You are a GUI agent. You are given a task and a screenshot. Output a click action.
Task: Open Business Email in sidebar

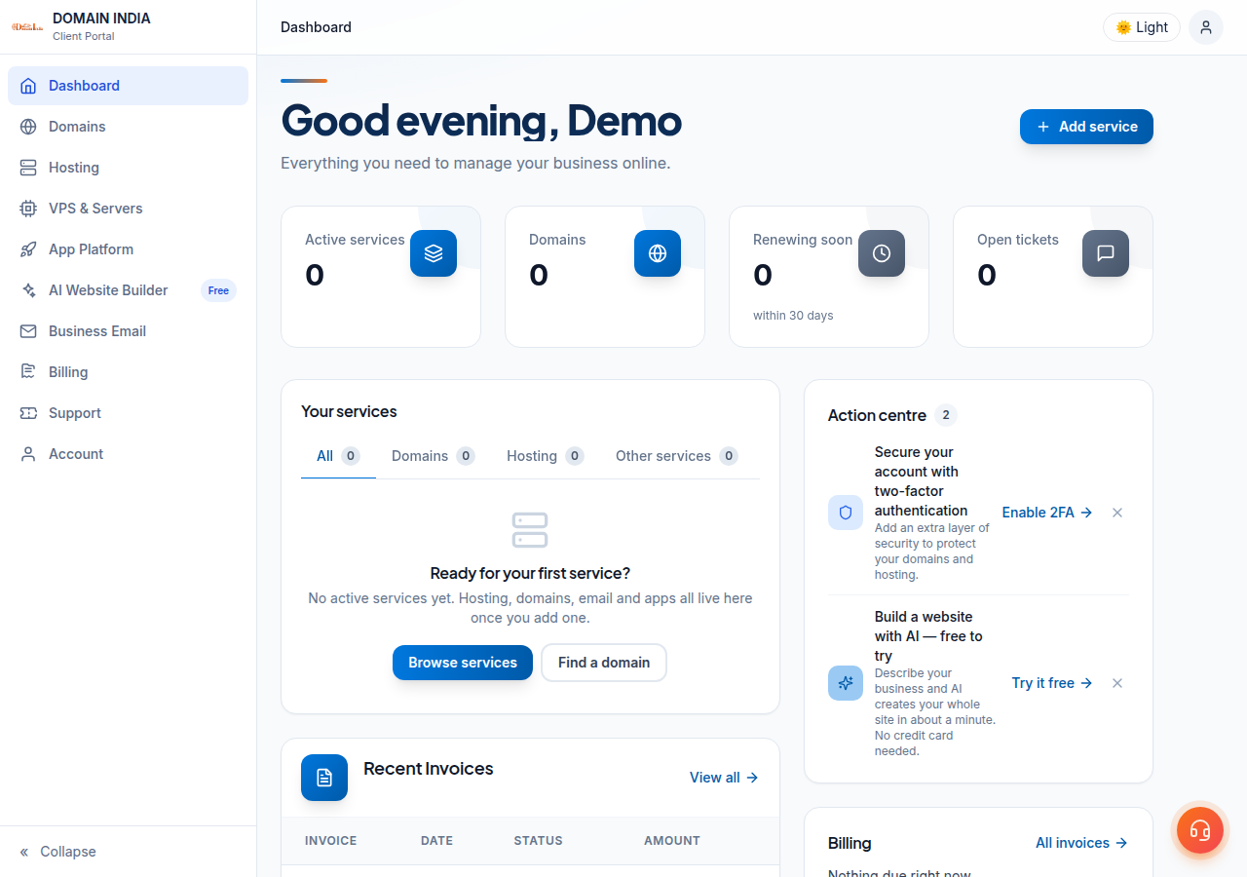[x=128, y=331]
